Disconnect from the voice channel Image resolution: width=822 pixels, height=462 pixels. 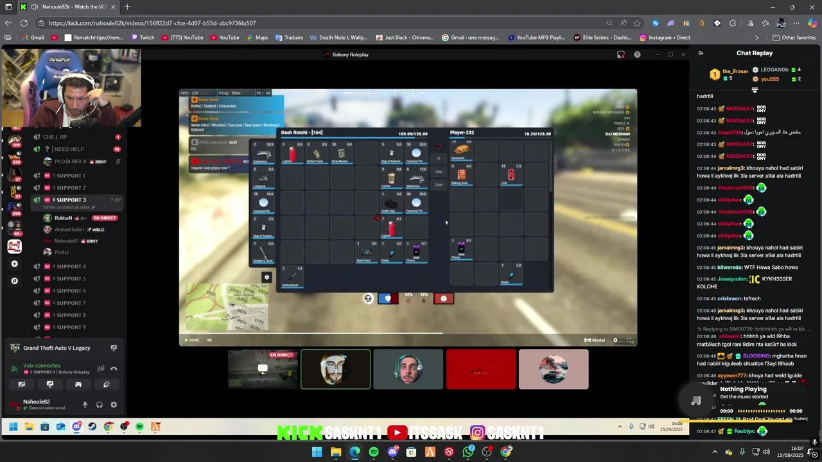tap(114, 369)
